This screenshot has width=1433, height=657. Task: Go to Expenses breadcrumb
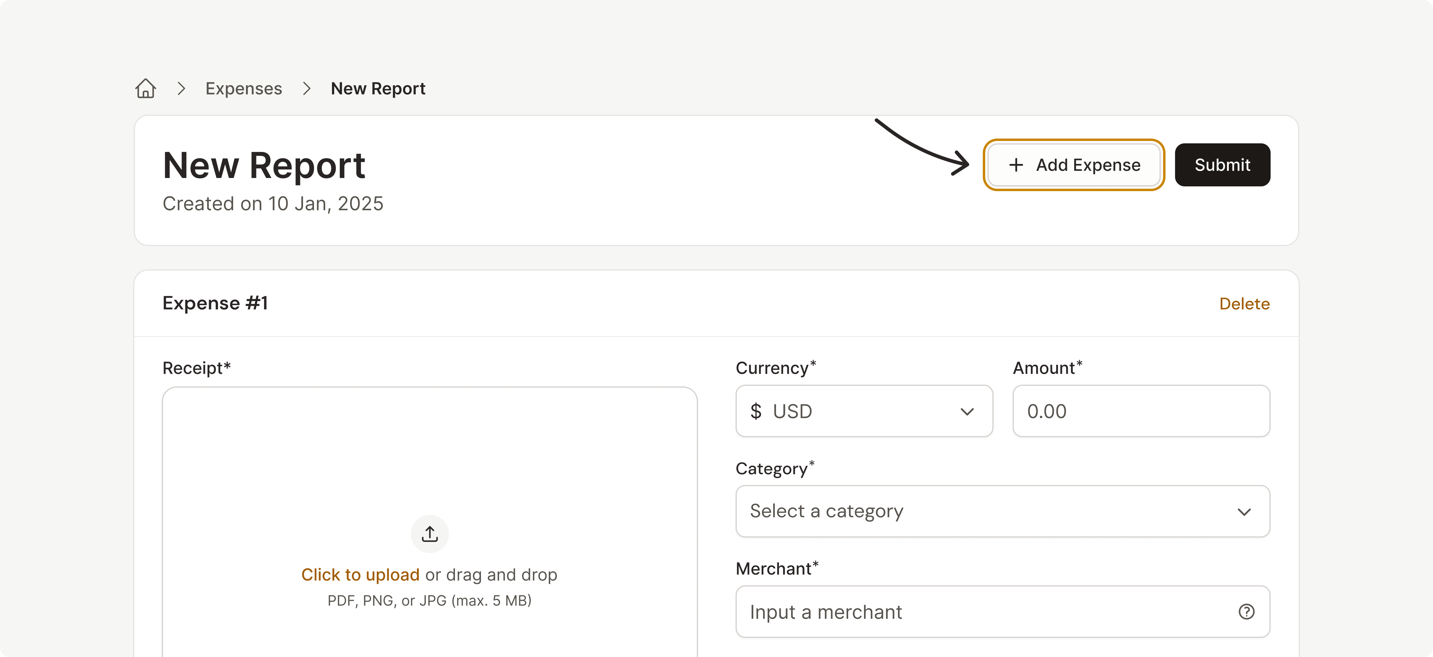click(x=244, y=88)
